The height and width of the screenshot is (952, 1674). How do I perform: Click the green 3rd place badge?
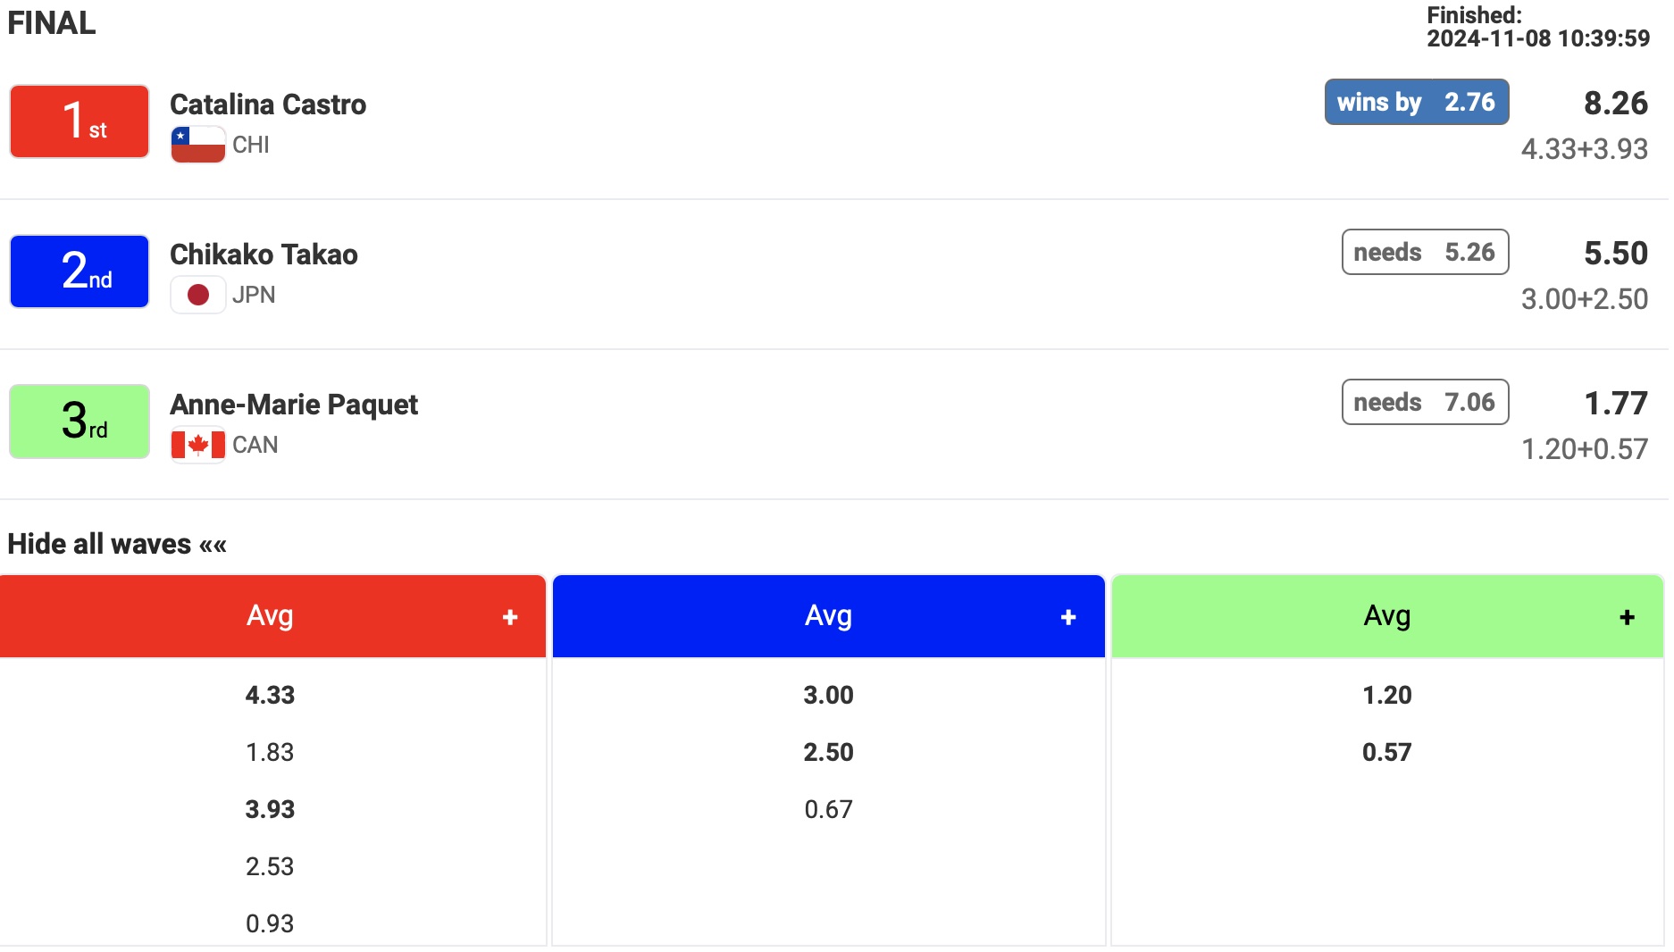click(80, 422)
